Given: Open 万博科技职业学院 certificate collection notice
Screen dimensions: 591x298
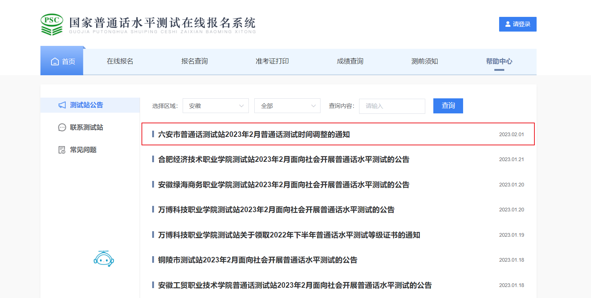Looking at the screenshot, I should (289, 235).
